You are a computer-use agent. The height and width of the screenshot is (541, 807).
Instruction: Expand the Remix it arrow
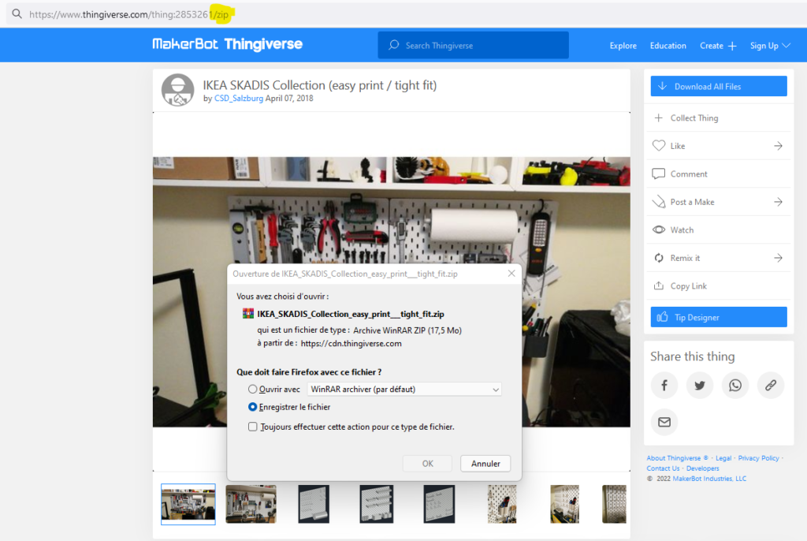[778, 258]
